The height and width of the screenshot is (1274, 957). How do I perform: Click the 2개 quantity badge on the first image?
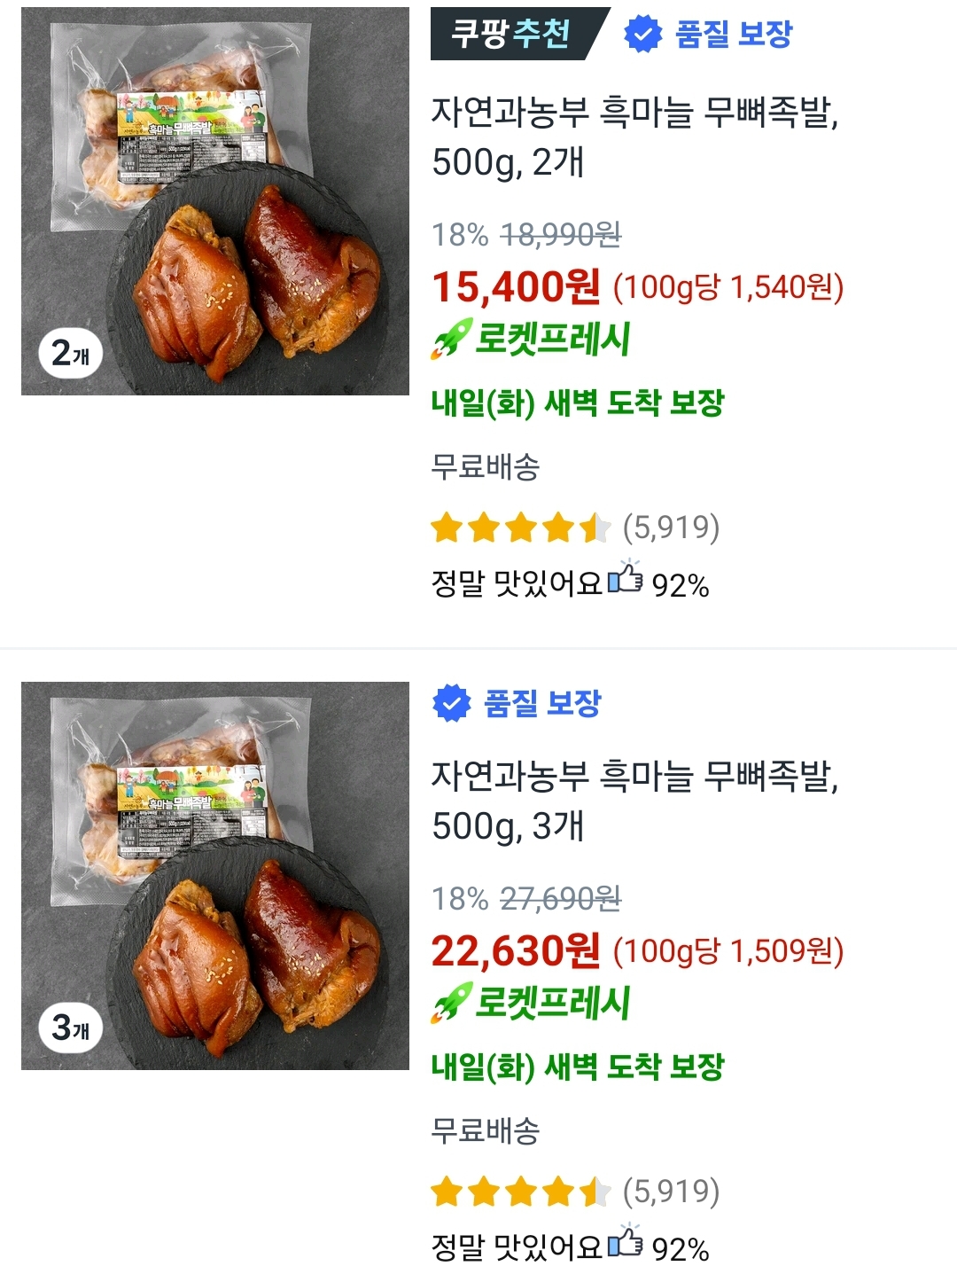tap(71, 355)
